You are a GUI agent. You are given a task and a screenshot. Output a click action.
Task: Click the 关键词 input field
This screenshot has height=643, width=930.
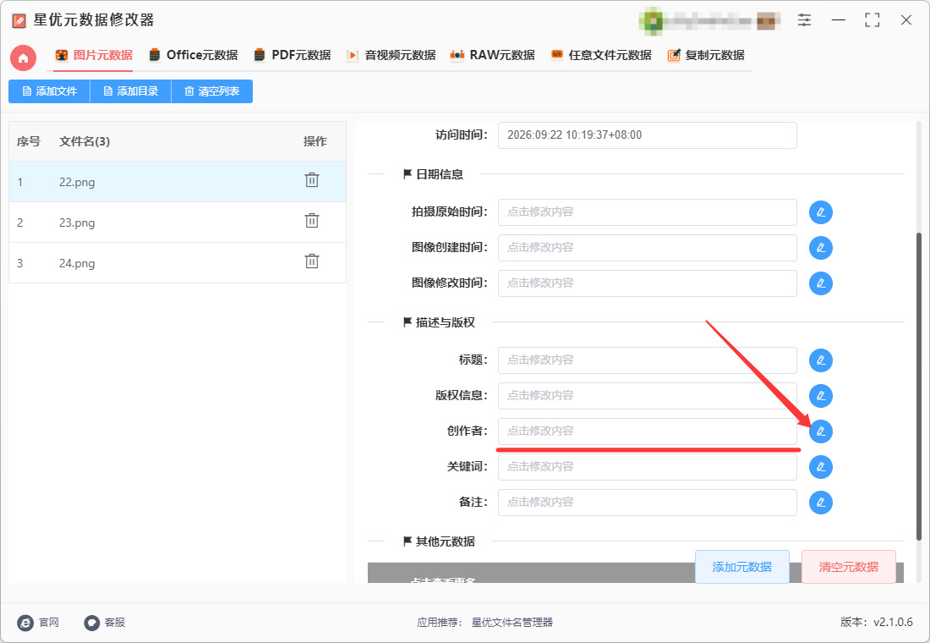pyautogui.click(x=647, y=467)
